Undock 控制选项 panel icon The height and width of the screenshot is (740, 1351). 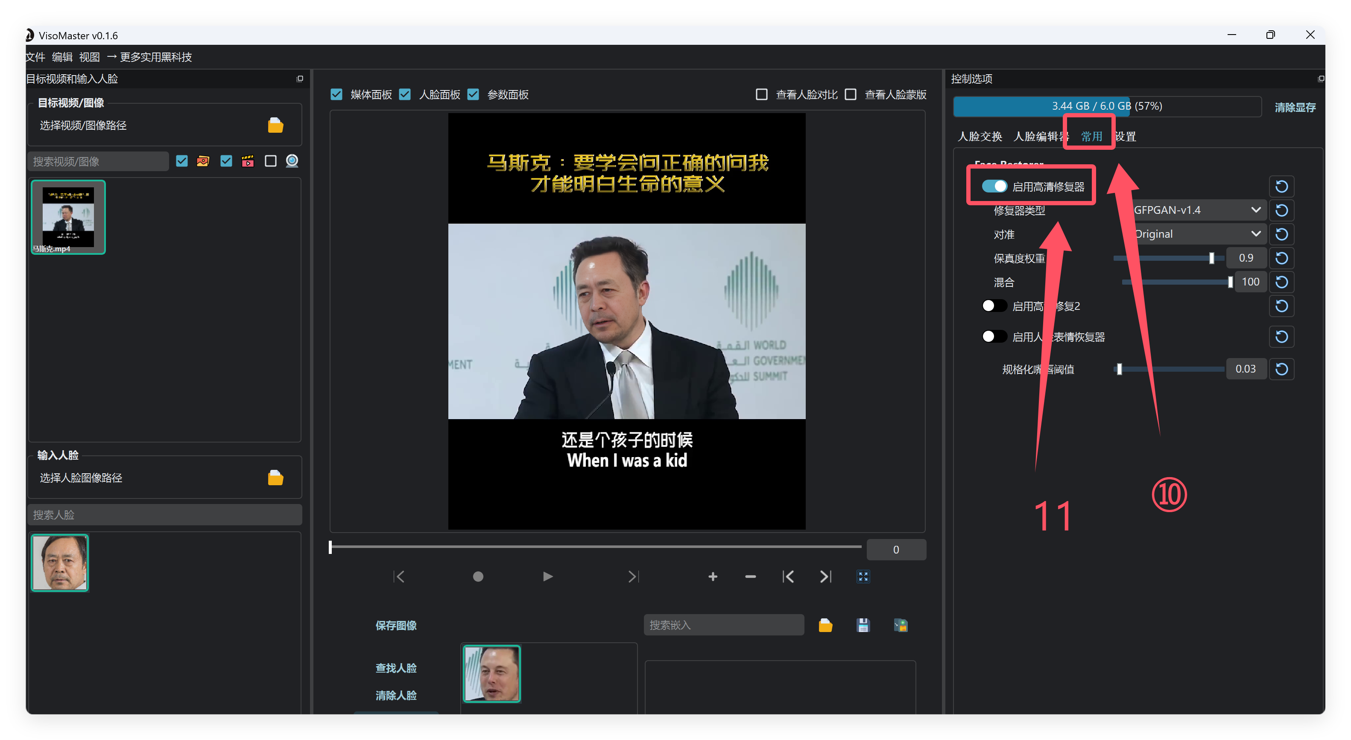click(x=1321, y=79)
